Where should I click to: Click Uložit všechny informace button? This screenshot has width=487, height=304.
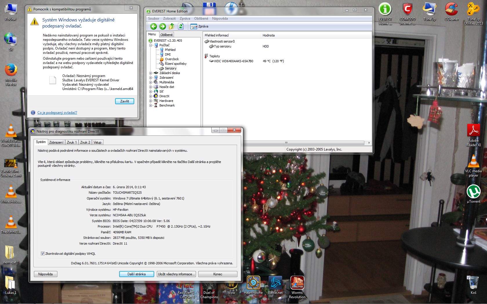click(177, 274)
